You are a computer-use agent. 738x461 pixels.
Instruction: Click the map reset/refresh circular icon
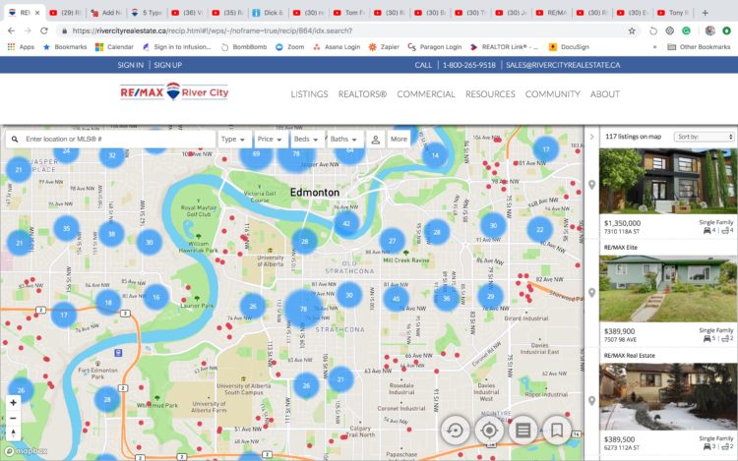pyautogui.click(x=456, y=430)
